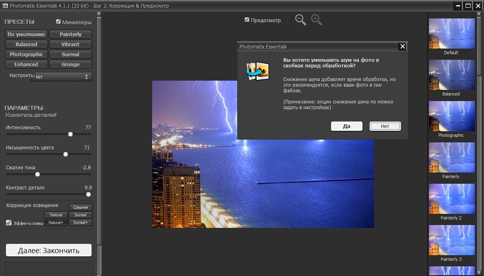The image size is (484, 276).
Task: Close the Photomatix Essentials dialog
Action: click(403, 47)
